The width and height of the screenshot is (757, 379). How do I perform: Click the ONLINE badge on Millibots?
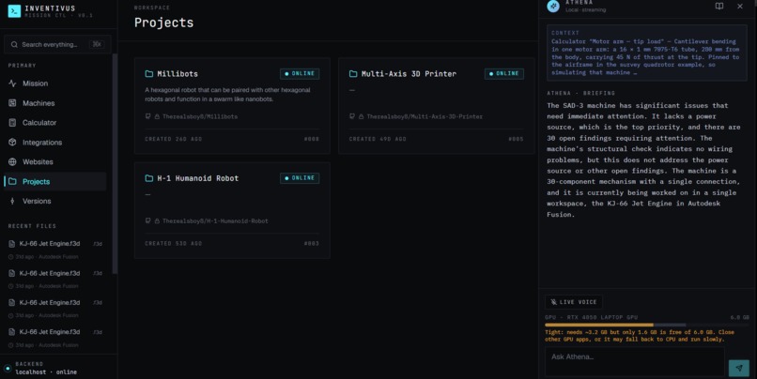[x=300, y=74]
